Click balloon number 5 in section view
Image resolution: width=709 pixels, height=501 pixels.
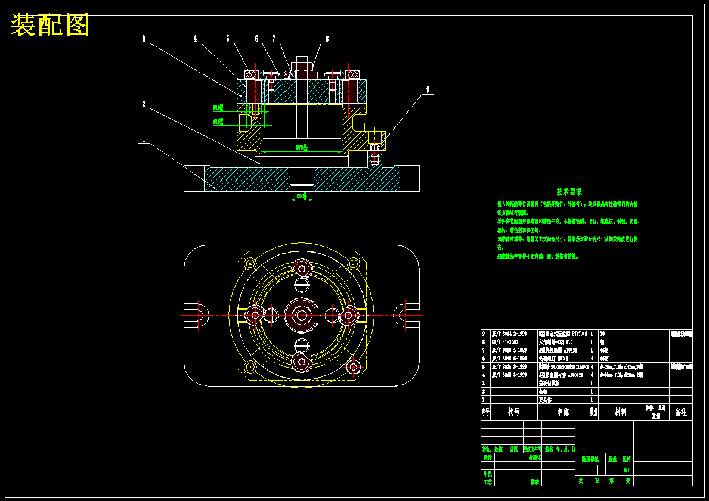(x=228, y=39)
